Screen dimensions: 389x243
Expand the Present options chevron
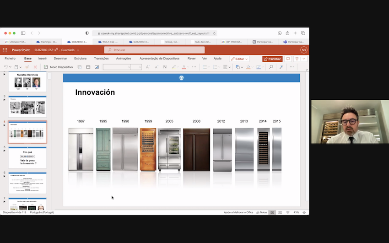304,59
